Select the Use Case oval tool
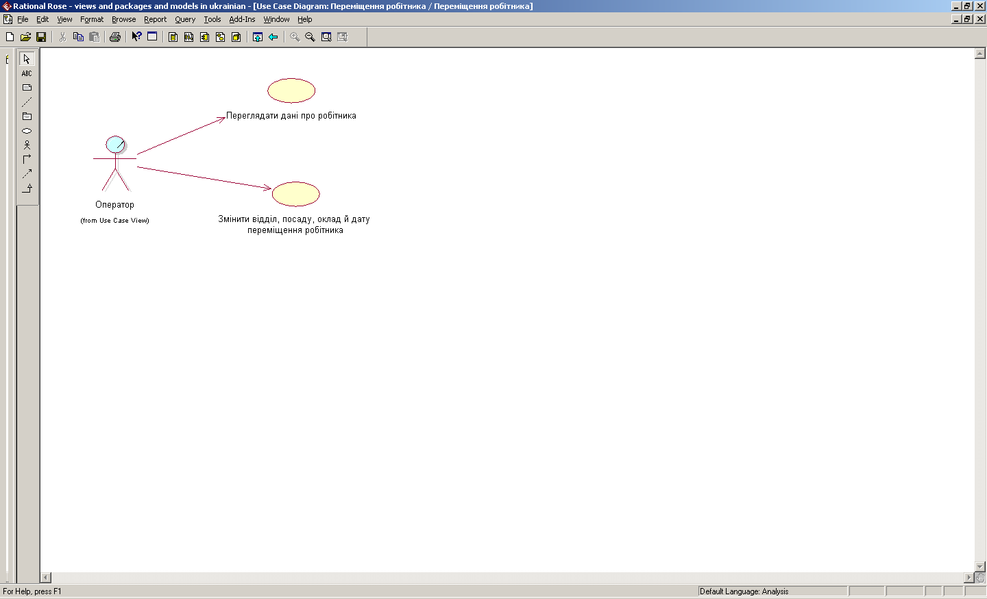Screen dimensions: 987x599 (27, 131)
